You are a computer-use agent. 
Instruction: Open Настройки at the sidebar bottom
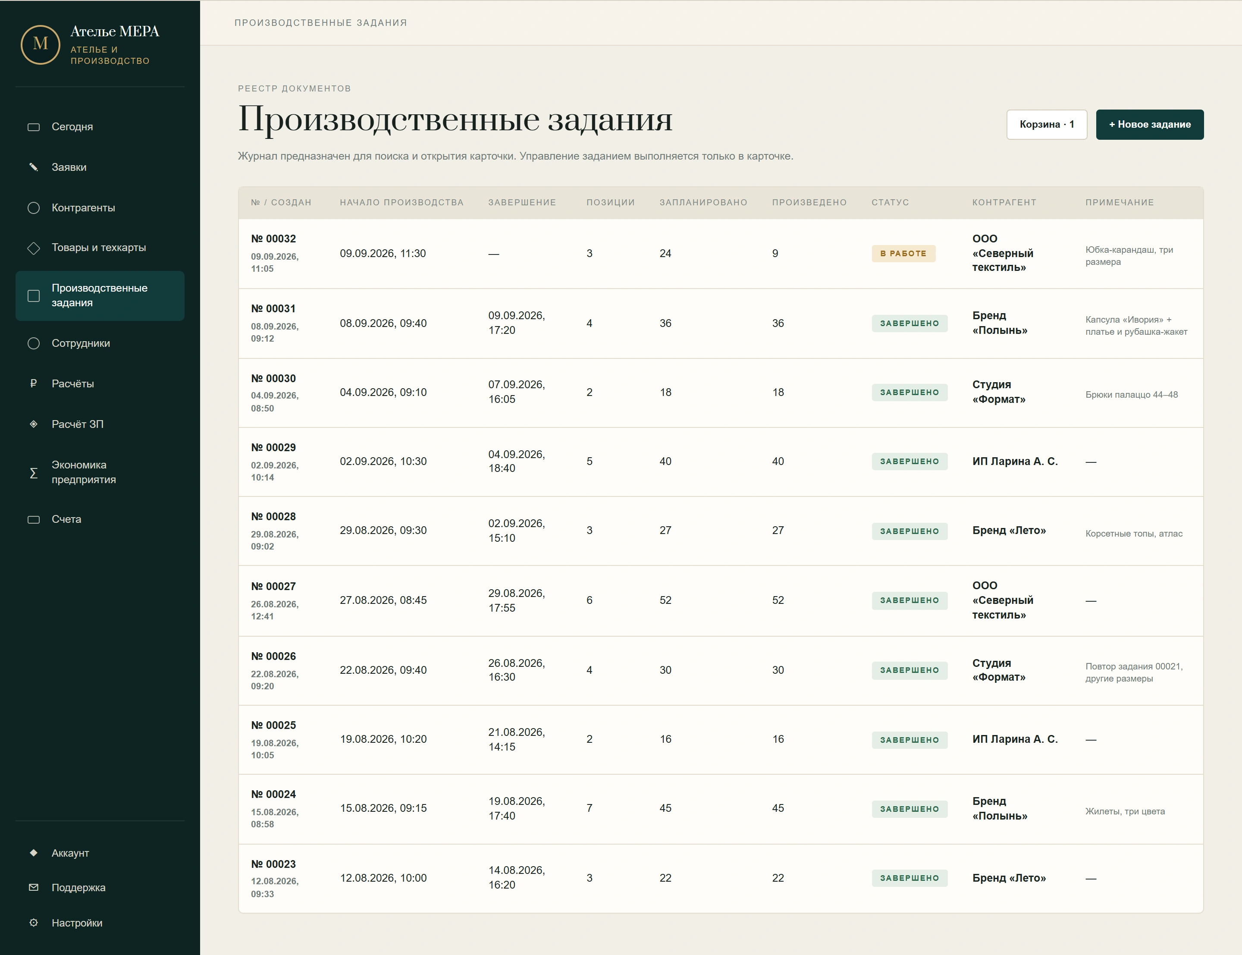100,923
